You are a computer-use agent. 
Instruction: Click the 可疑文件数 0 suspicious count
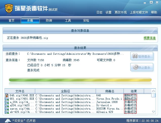(x=106, y=60)
